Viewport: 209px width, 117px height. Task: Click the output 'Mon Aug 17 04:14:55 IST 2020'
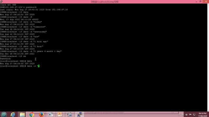point(17,64)
